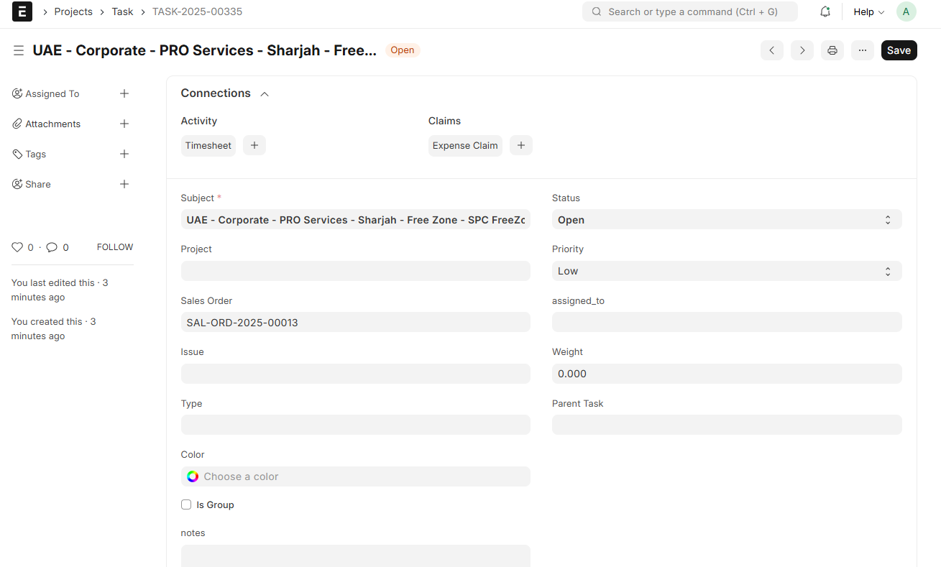
Task: Open the Help menu
Action: point(868,12)
